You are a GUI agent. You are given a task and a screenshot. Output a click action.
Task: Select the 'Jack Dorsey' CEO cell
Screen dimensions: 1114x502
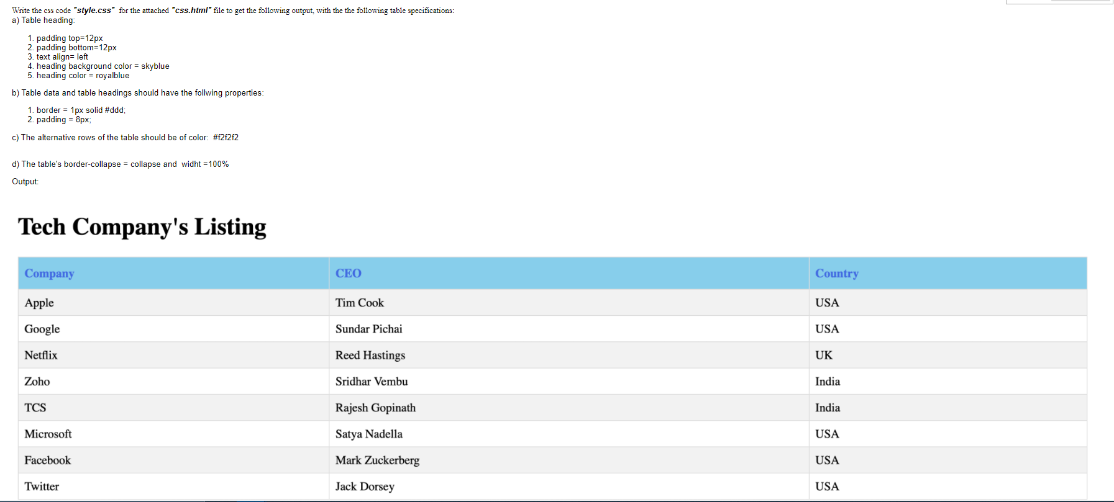(x=568, y=486)
